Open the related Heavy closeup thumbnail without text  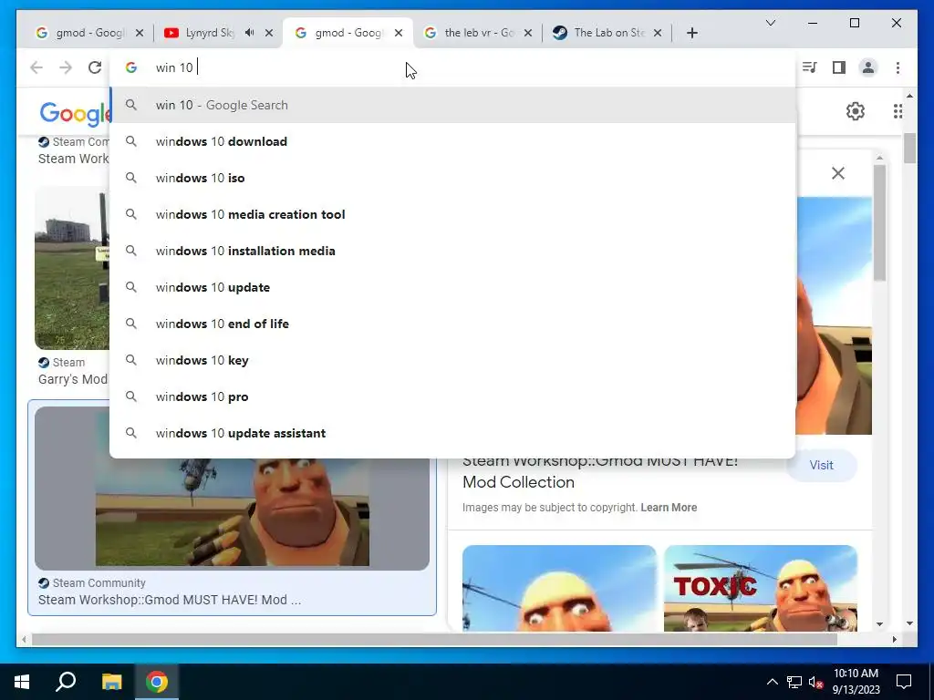(559, 588)
